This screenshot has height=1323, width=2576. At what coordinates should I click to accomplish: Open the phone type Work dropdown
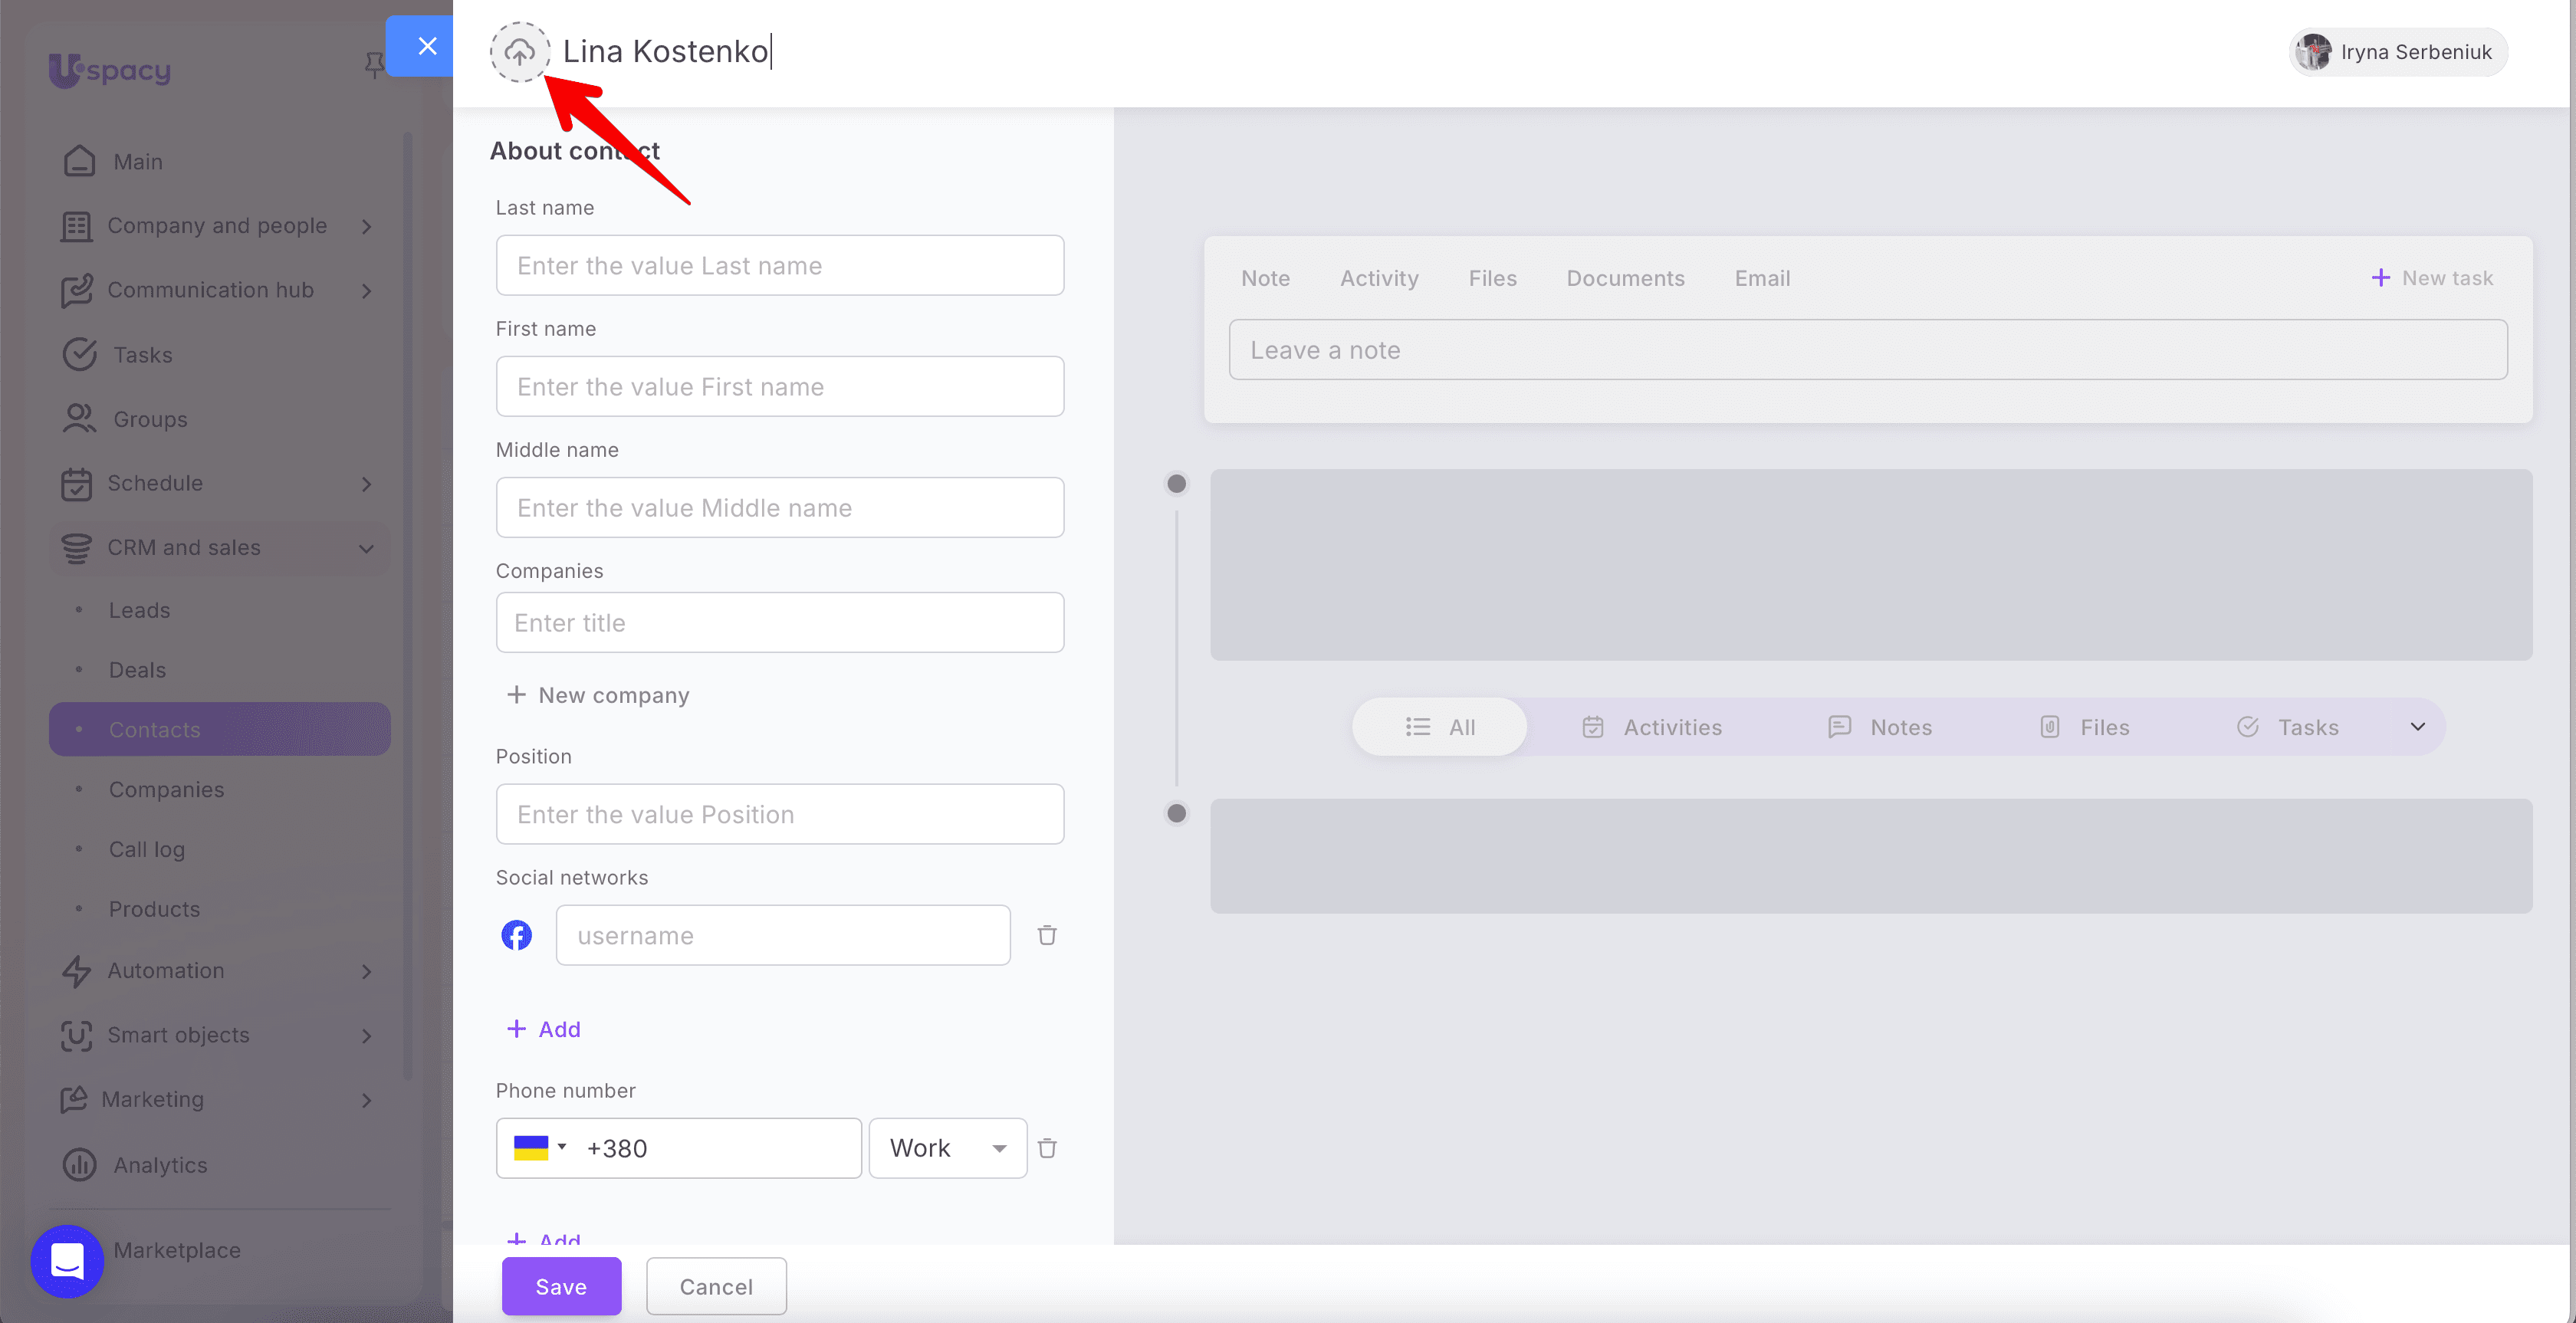pyautogui.click(x=947, y=1148)
